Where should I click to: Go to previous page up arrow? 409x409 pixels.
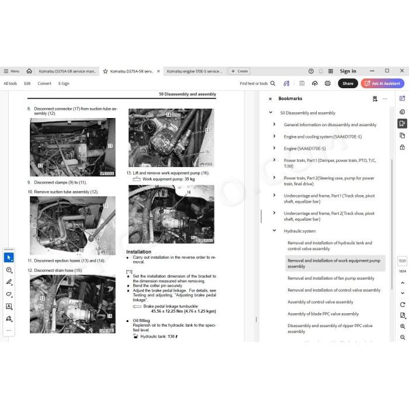(x=403, y=283)
